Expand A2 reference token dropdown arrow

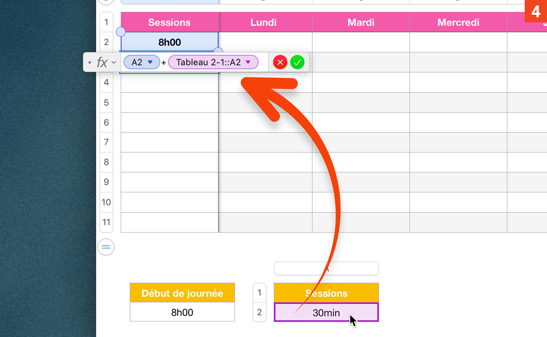(150, 62)
